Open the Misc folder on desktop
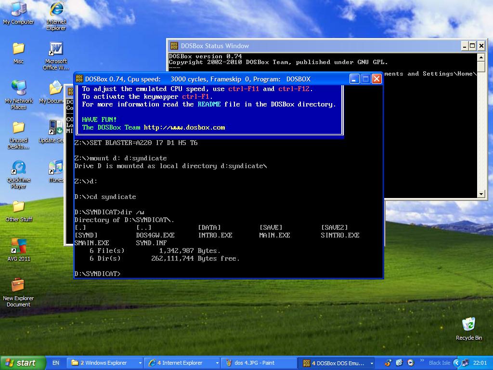Screen dimensions: 493x370 [x=18, y=53]
